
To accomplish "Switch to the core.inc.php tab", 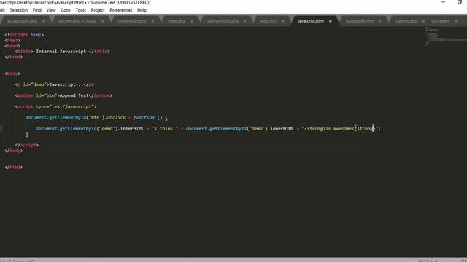I will pos(406,21).
